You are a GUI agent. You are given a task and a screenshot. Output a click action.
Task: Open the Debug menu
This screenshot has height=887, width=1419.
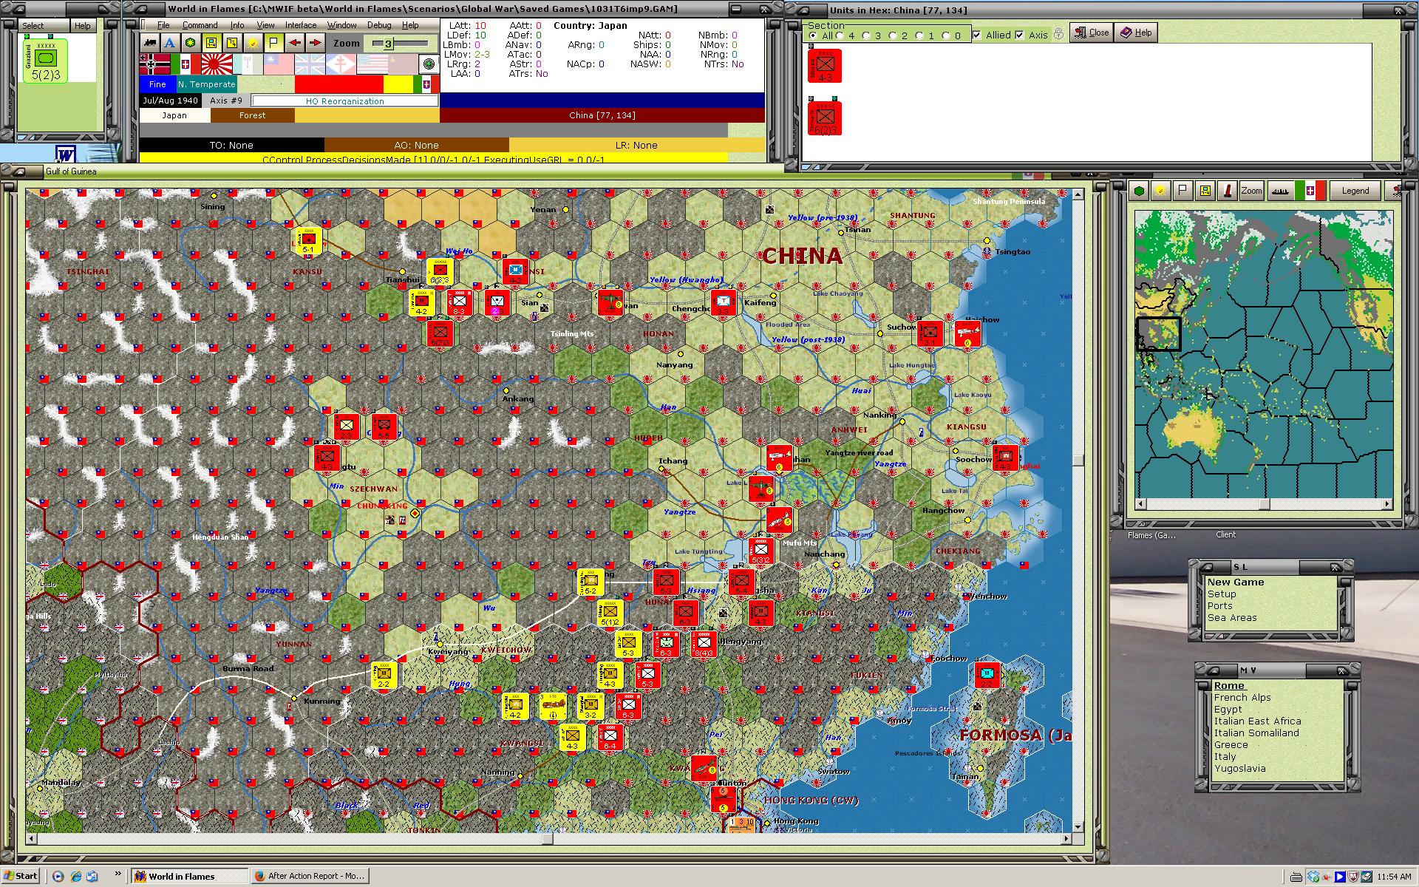(x=379, y=25)
